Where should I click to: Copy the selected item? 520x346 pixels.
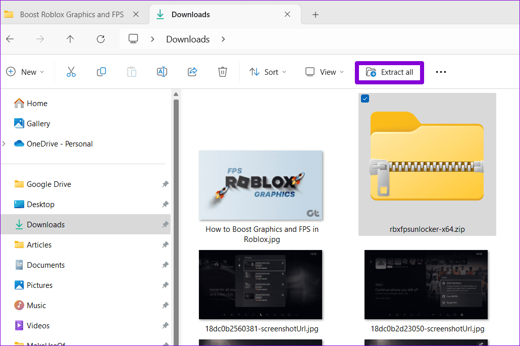click(101, 72)
